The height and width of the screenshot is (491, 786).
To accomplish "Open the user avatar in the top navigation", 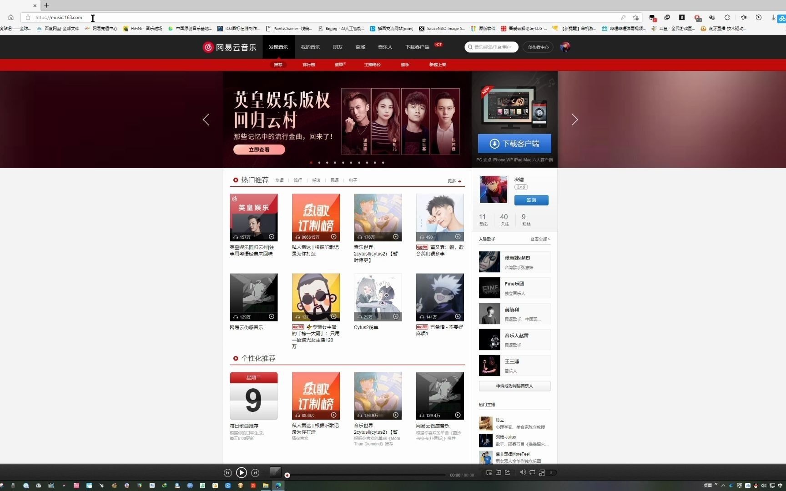I will click(565, 47).
